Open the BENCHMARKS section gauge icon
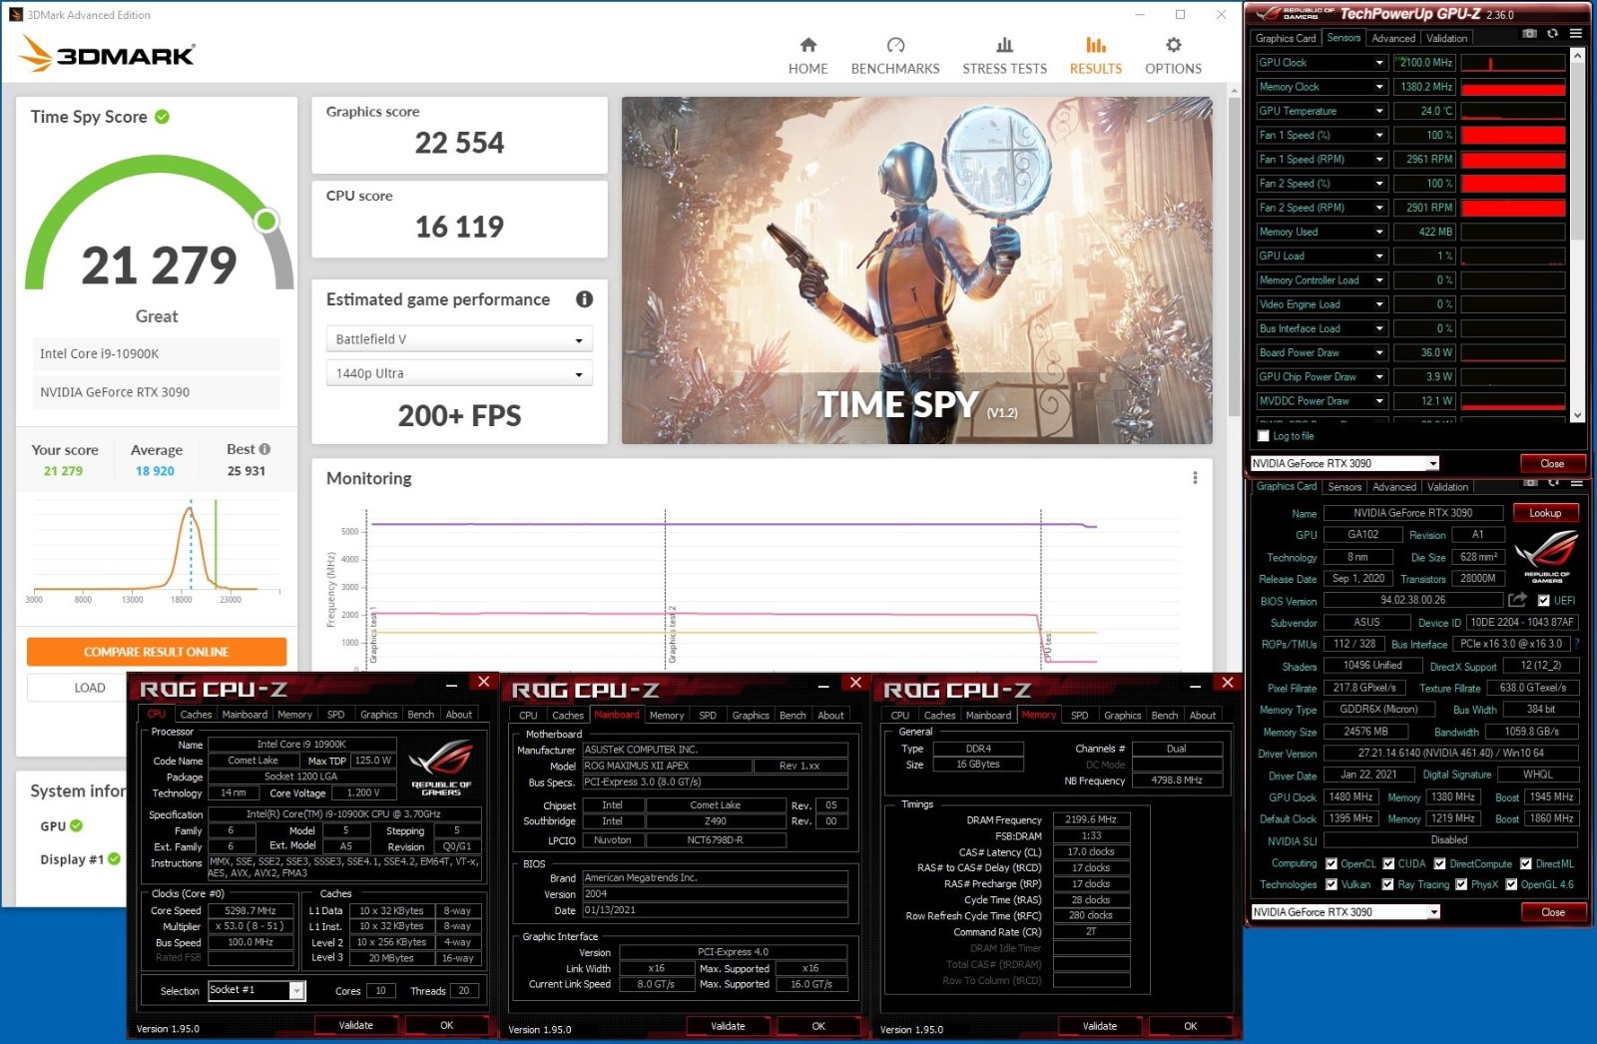Viewport: 1597px width, 1044px height. click(895, 45)
